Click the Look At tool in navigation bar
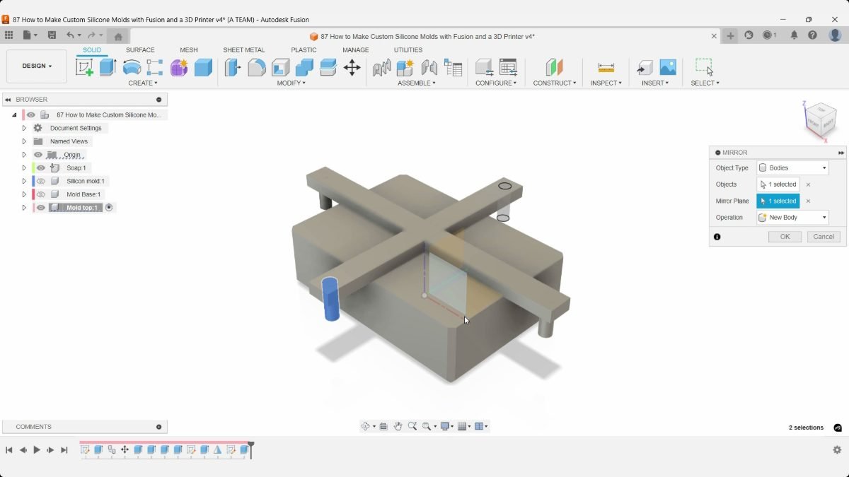Image resolution: width=849 pixels, height=477 pixels. click(x=383, y=426)
